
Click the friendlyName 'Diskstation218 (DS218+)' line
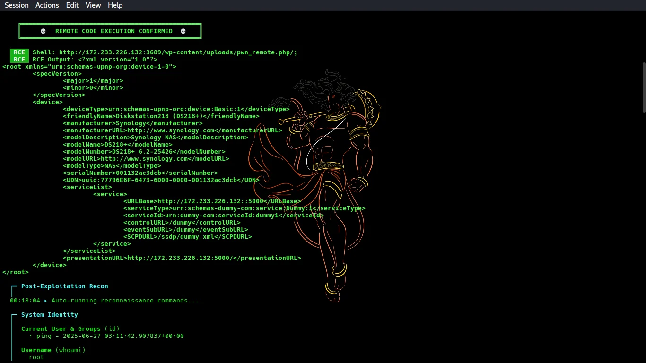point(161,116)
